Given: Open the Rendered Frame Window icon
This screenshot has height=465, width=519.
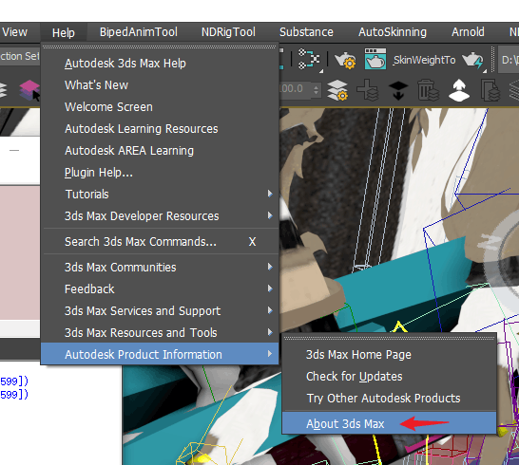Looking at the screenshot, I should pyautogui.click(x=375, y=59).
